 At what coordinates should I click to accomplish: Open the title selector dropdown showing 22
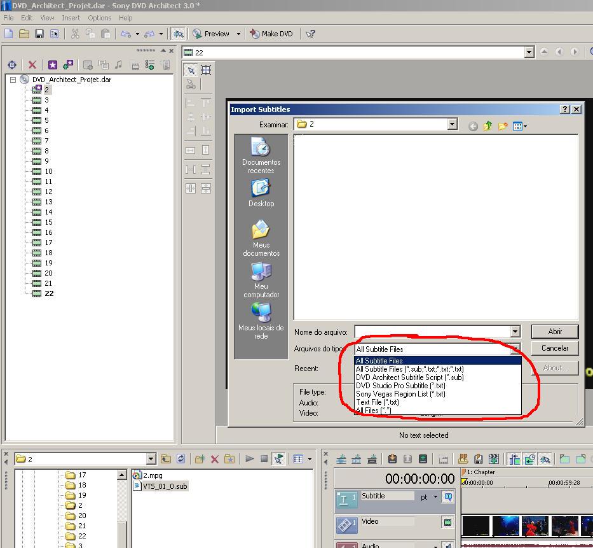point(529,52)
